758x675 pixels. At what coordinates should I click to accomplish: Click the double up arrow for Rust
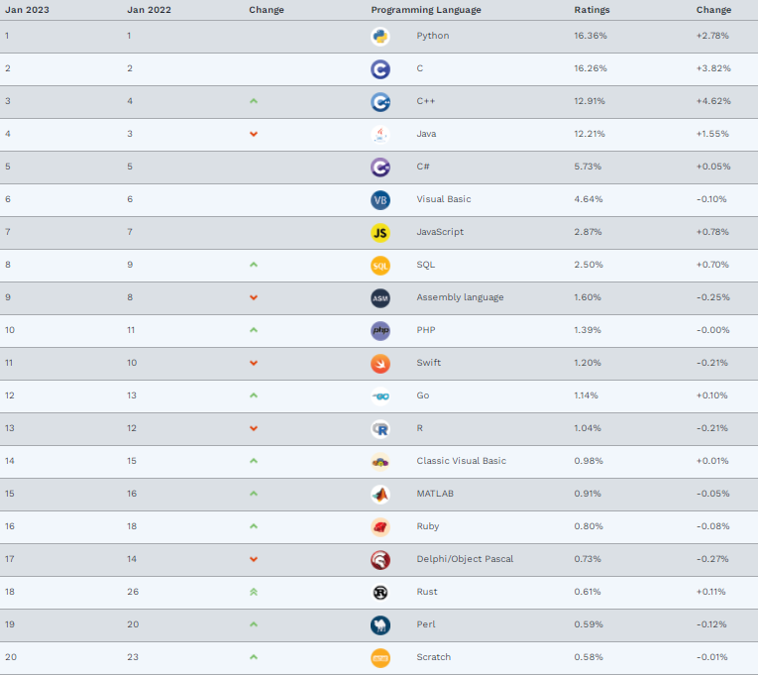click(254, 592)
